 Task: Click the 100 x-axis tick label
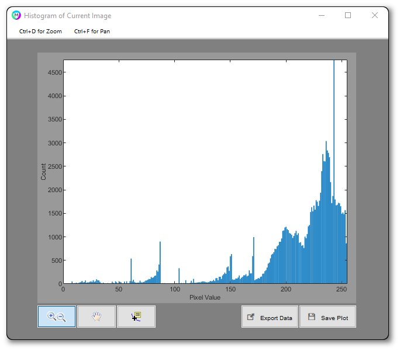pyautogui.click(x=175, y=289)
